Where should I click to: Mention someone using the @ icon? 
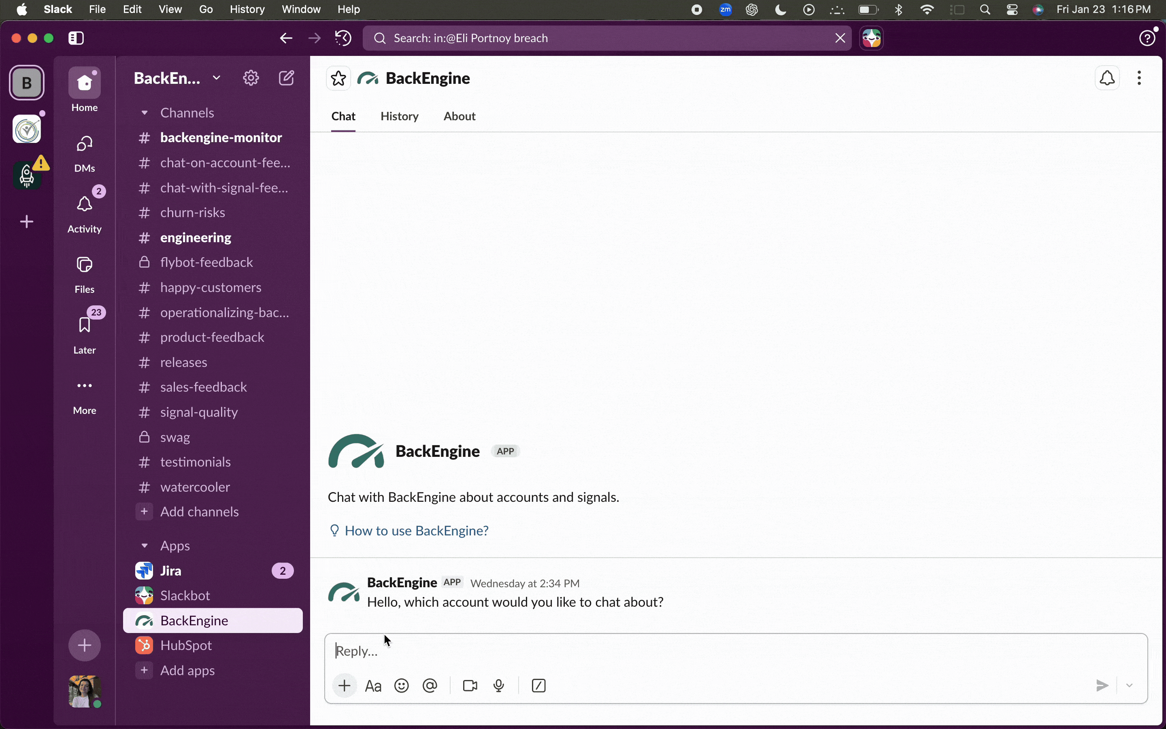[429, 685]
